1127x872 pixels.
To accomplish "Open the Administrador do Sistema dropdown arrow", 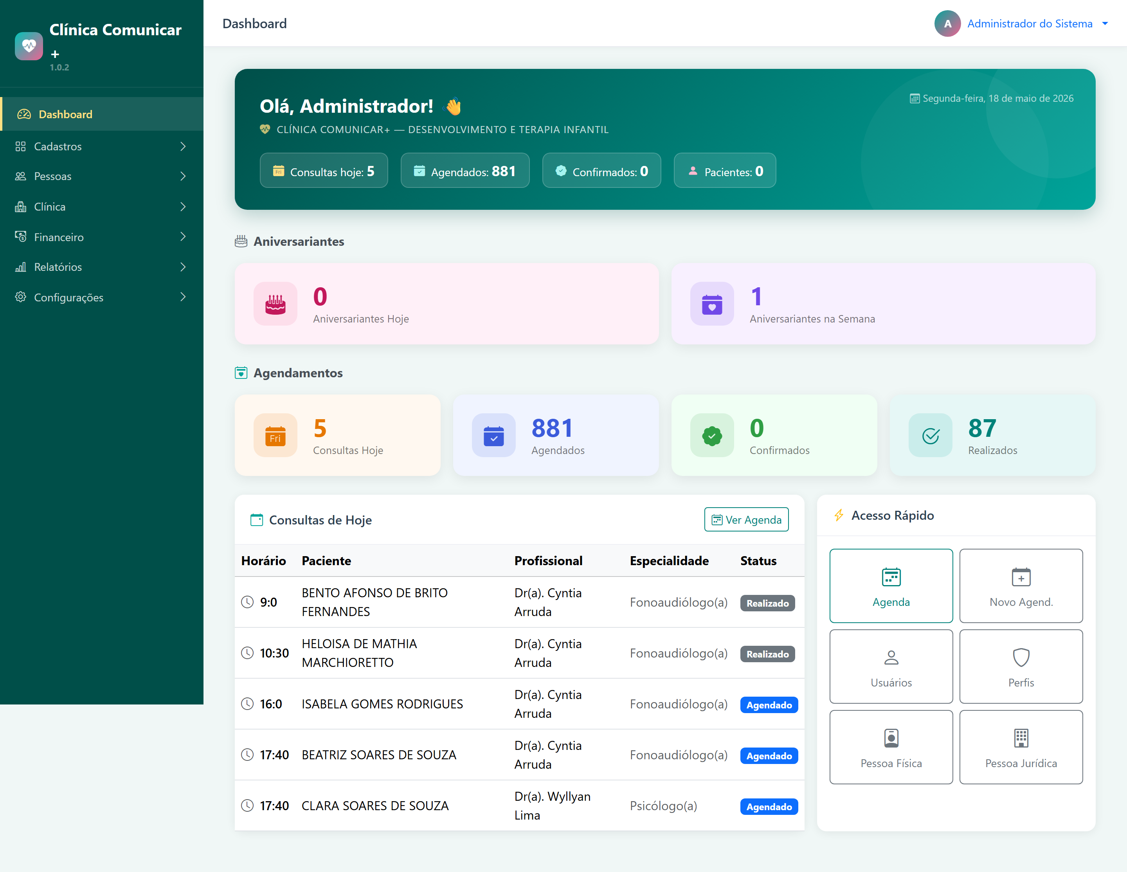I will (1105, 24).
